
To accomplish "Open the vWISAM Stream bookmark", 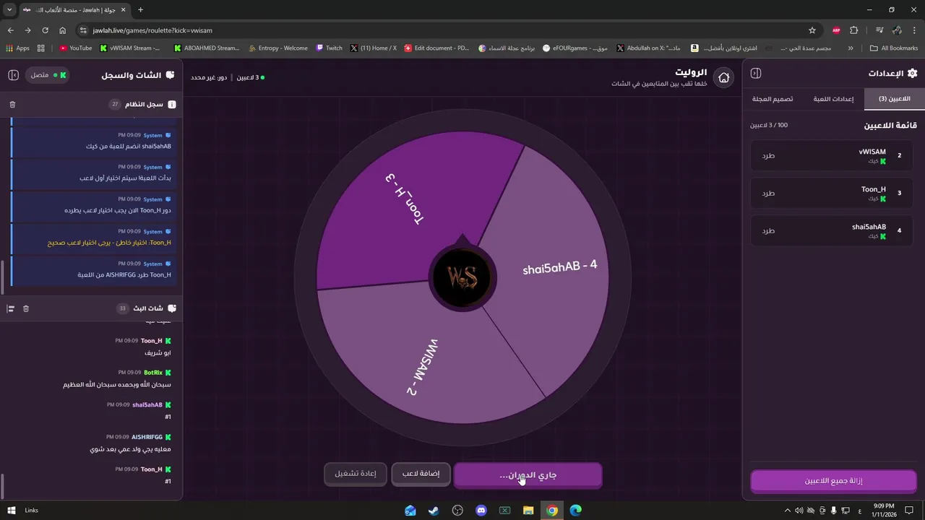I will (131, 48).
